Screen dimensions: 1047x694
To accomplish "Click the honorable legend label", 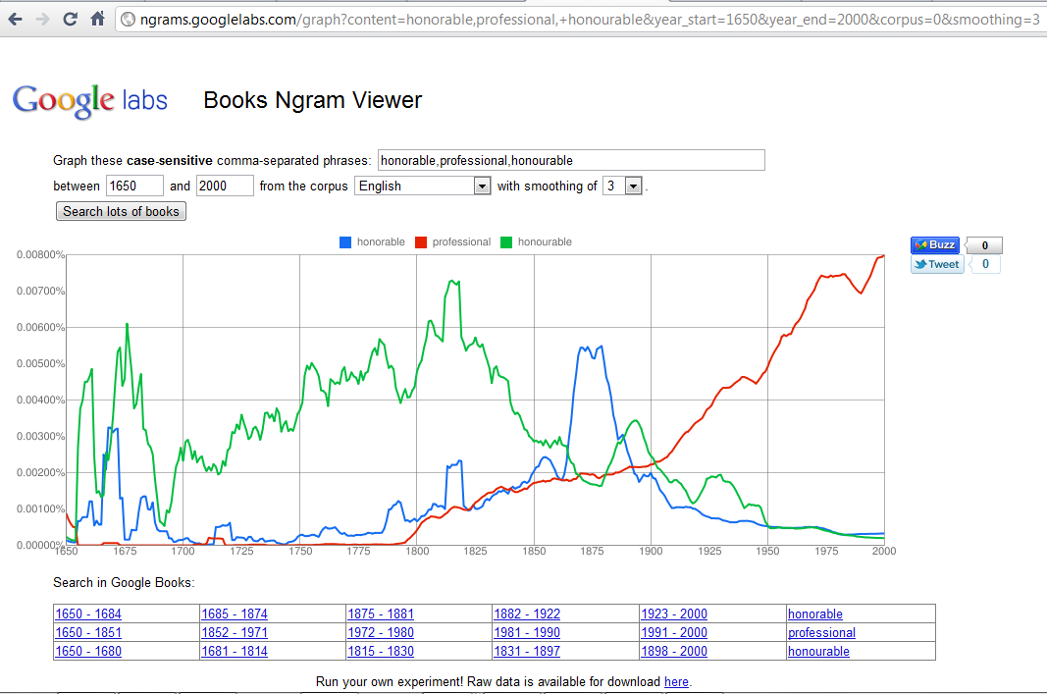I will (x=381, y=241).
